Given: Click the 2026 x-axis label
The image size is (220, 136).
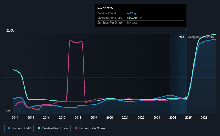Looking at the screenshot, I should point(204,118).
